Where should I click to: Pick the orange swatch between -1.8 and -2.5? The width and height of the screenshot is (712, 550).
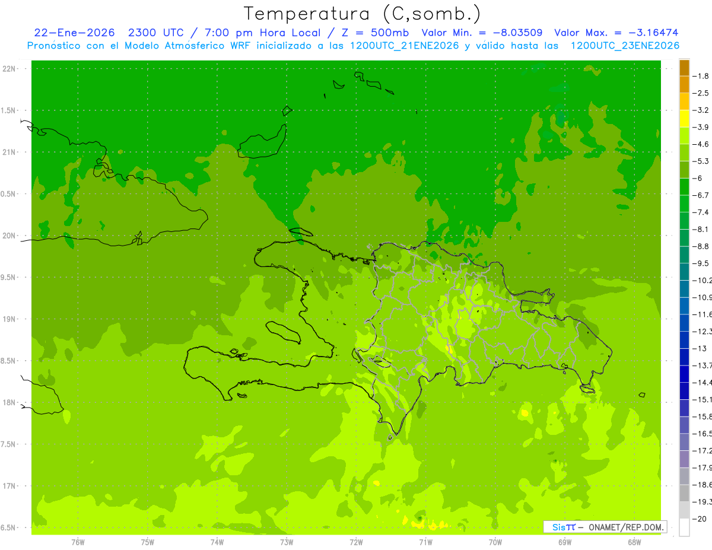[x=684, y=85]
